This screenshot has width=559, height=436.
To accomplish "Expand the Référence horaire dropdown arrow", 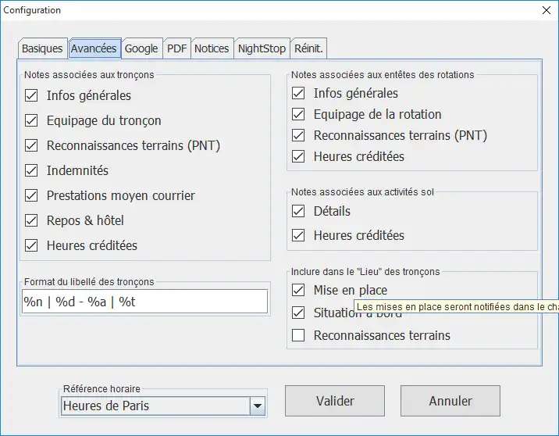I will pos(258,406).
